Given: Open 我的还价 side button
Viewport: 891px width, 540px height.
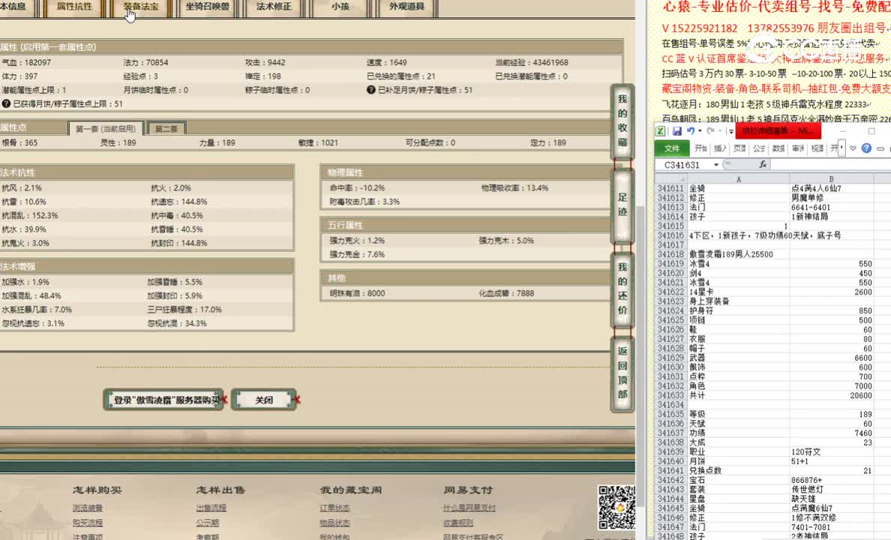Looking at the screenshot, I should (622, 289).
